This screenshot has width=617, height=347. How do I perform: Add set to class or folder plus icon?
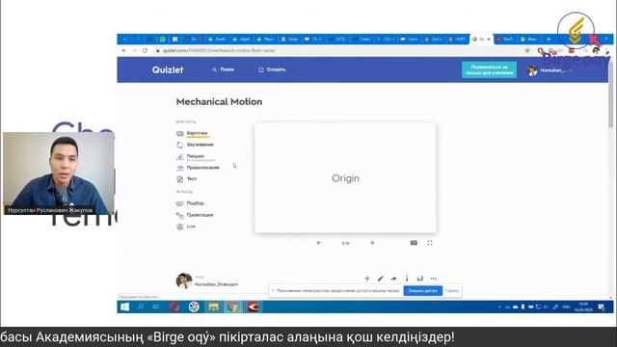[x=367, y=279]
